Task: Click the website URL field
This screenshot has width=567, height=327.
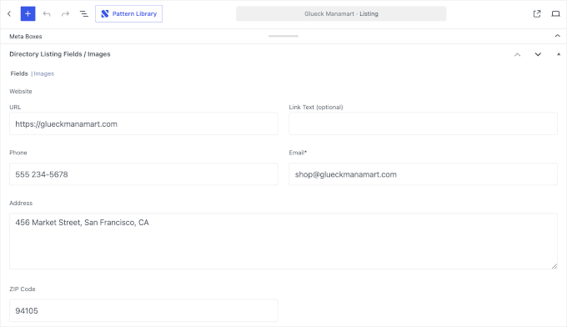Action: coord(143,123)
